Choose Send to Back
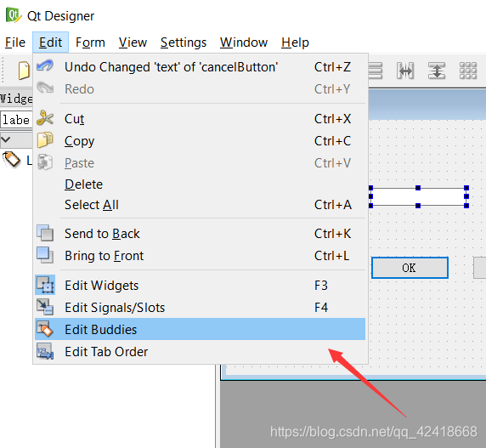The width and height of the screenshot is (486, 448). point(201,234)
